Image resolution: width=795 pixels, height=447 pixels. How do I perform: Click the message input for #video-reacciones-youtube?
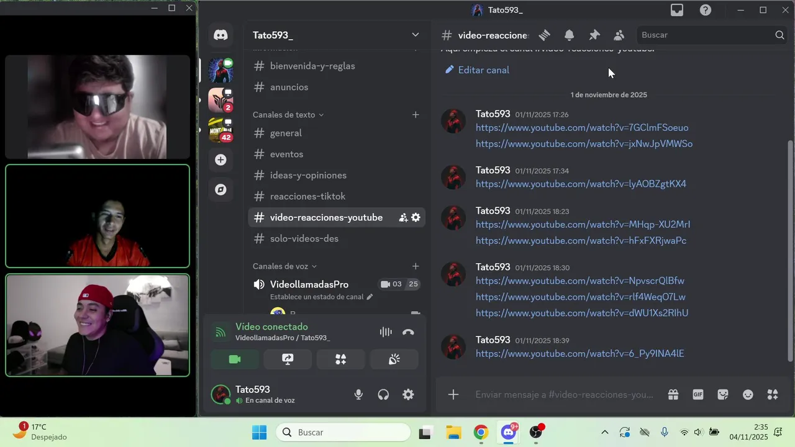coord(565,395)
